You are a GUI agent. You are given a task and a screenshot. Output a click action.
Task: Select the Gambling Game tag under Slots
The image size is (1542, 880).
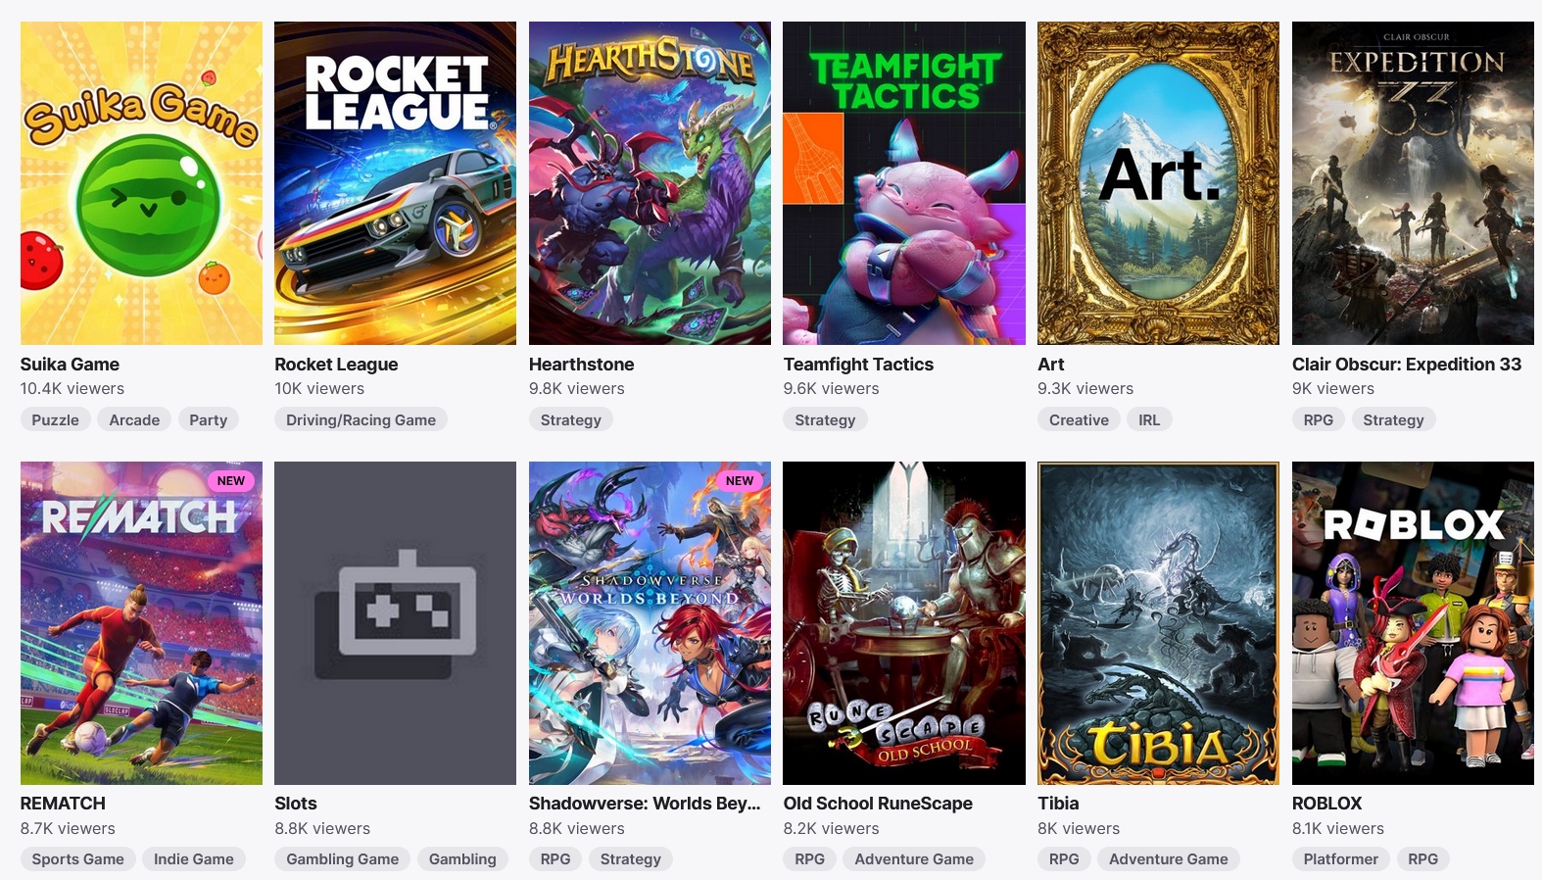[343, 859]
